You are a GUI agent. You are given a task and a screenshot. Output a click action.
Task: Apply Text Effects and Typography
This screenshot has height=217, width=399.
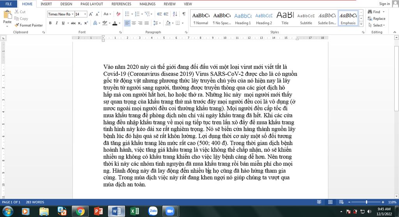pyautogui.click(x=95, y=23)
